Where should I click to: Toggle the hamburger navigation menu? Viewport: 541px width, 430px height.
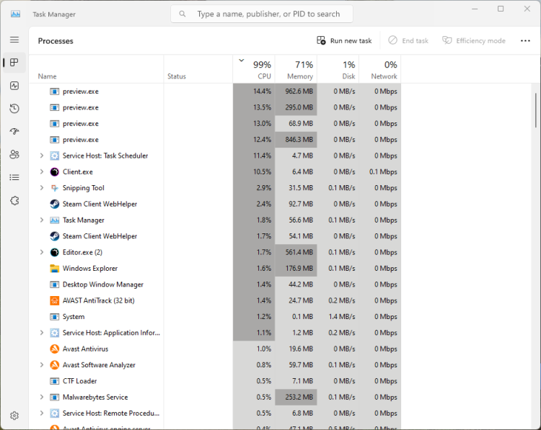point(14,40)
